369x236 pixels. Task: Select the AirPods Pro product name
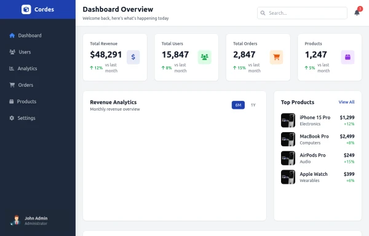click(x=312, y=155)
